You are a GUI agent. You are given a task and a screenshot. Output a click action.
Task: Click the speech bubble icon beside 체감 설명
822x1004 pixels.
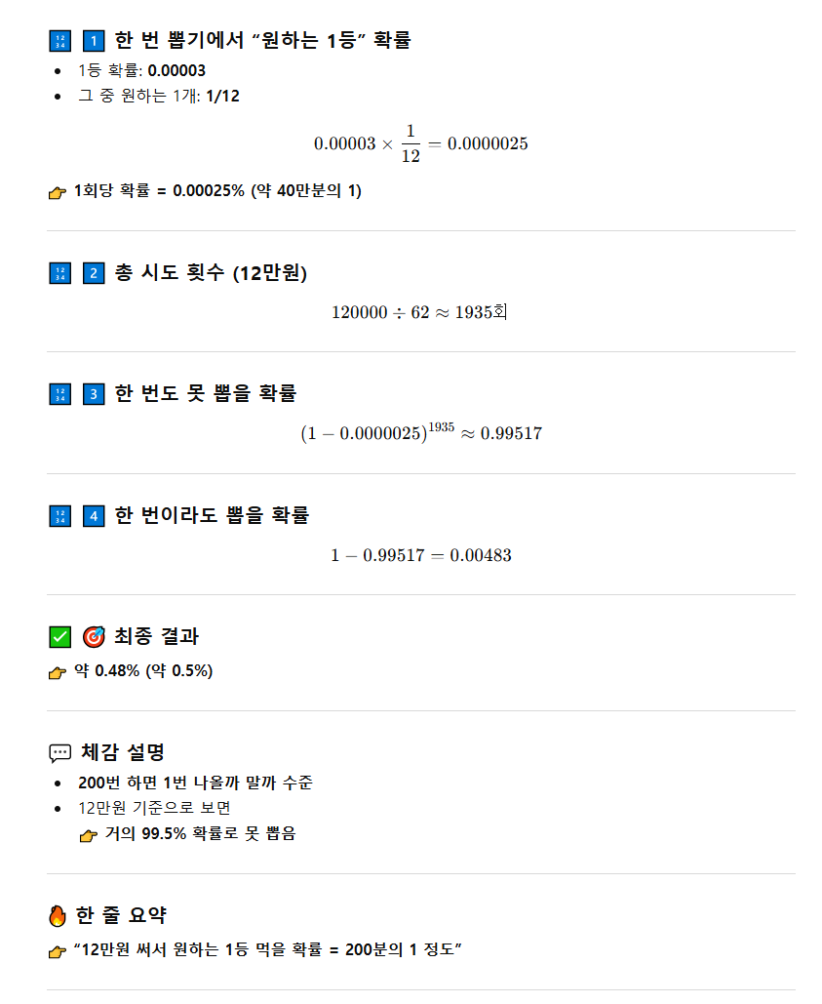point(59,753)
